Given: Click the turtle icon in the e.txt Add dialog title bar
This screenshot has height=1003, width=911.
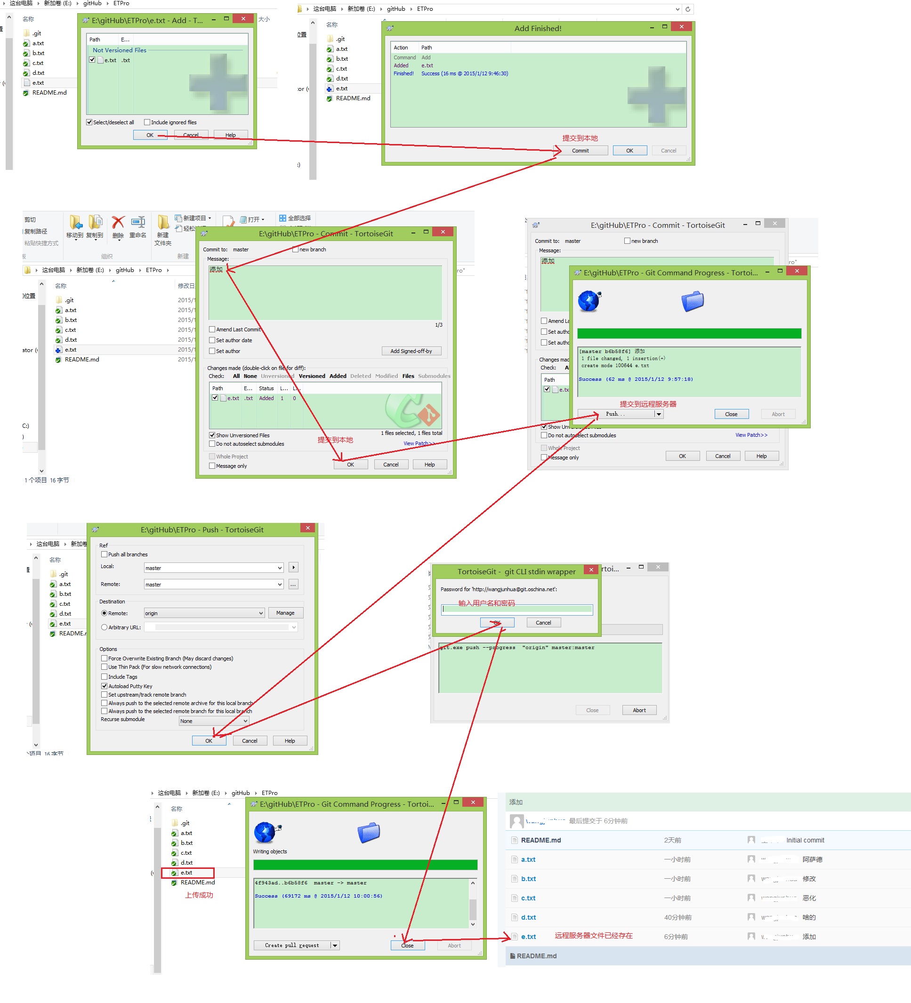Looking at the screenshot, I should coord(86,20).
